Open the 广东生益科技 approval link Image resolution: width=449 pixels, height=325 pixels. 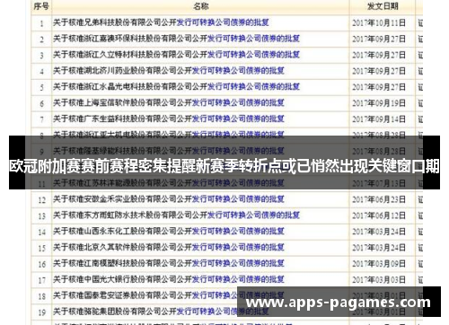coord(169,119)
